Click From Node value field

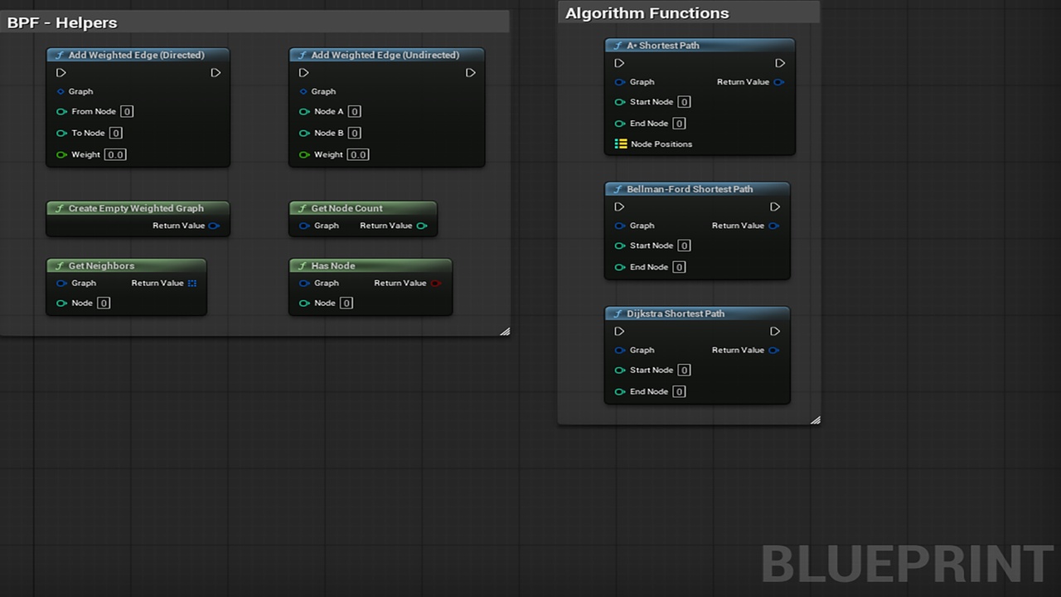tap(127, 111)
